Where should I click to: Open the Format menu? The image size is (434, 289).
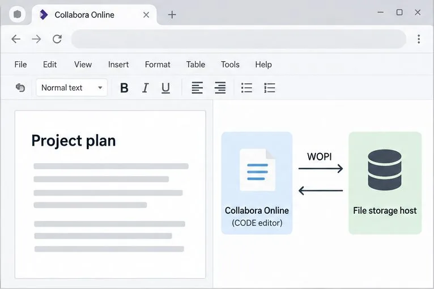tap(158, 65)
